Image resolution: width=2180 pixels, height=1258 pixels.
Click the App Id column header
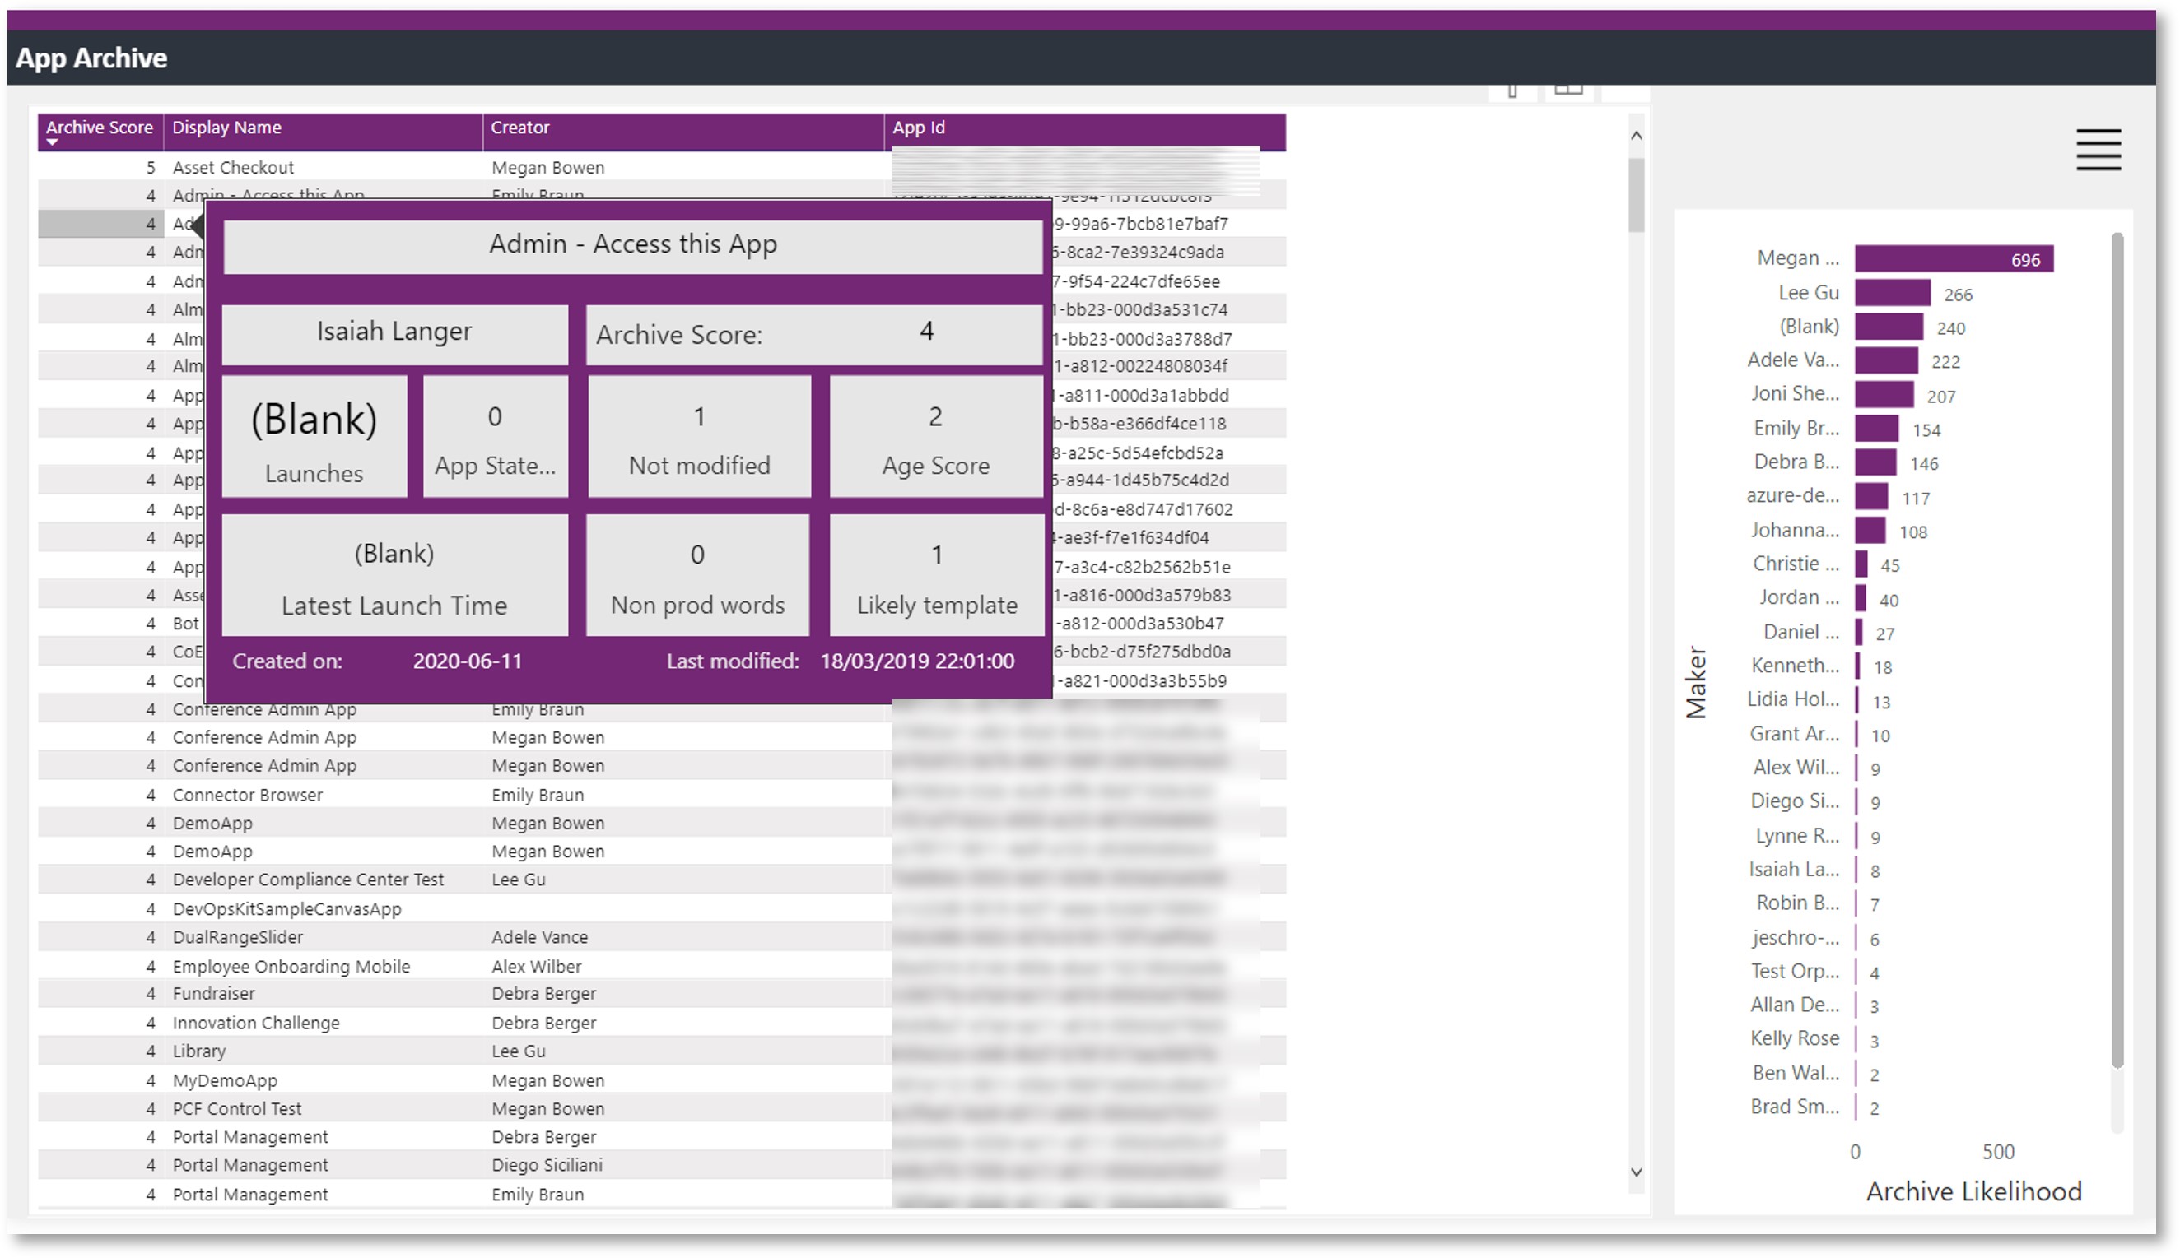(919, 127)
